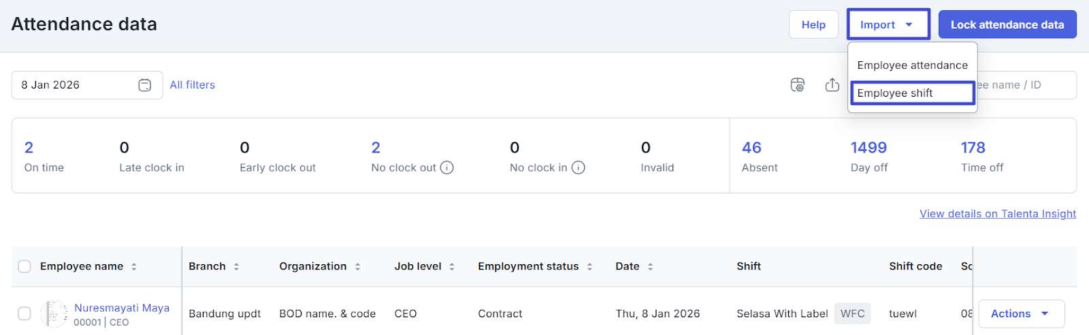Viewport: 1089px width, 335px height.
Task: Expand the Import dropdown button
Action: point(888,25)
